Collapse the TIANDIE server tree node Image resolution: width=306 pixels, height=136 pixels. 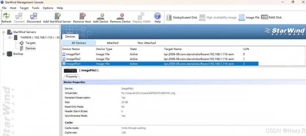(9, 37)
